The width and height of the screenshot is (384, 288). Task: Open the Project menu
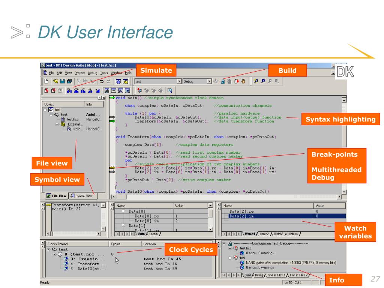point(79,73)
